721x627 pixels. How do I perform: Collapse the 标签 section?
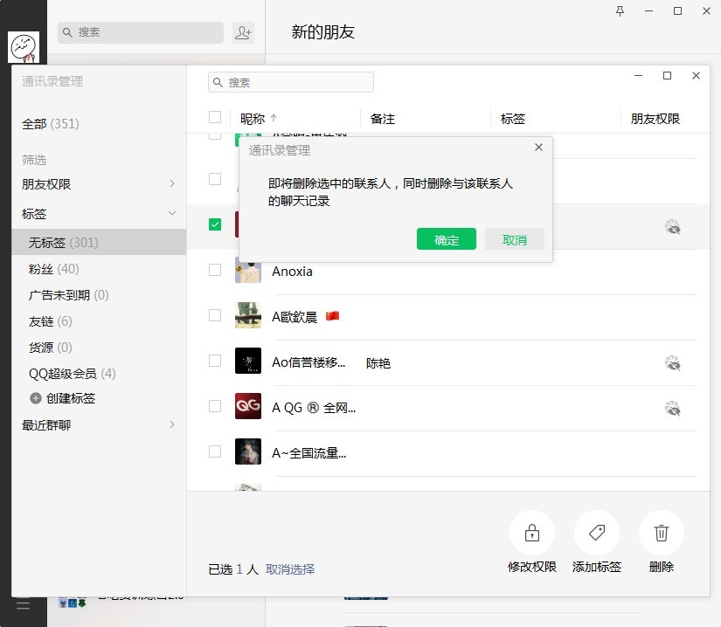coord(171,214)
